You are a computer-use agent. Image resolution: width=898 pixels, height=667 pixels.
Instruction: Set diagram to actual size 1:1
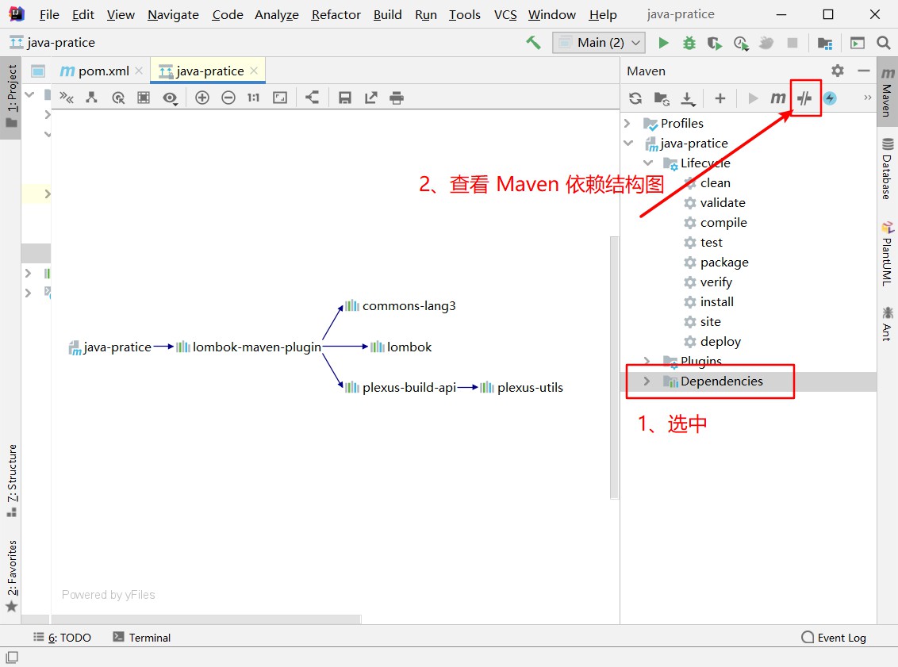click(x=253, y=98)
